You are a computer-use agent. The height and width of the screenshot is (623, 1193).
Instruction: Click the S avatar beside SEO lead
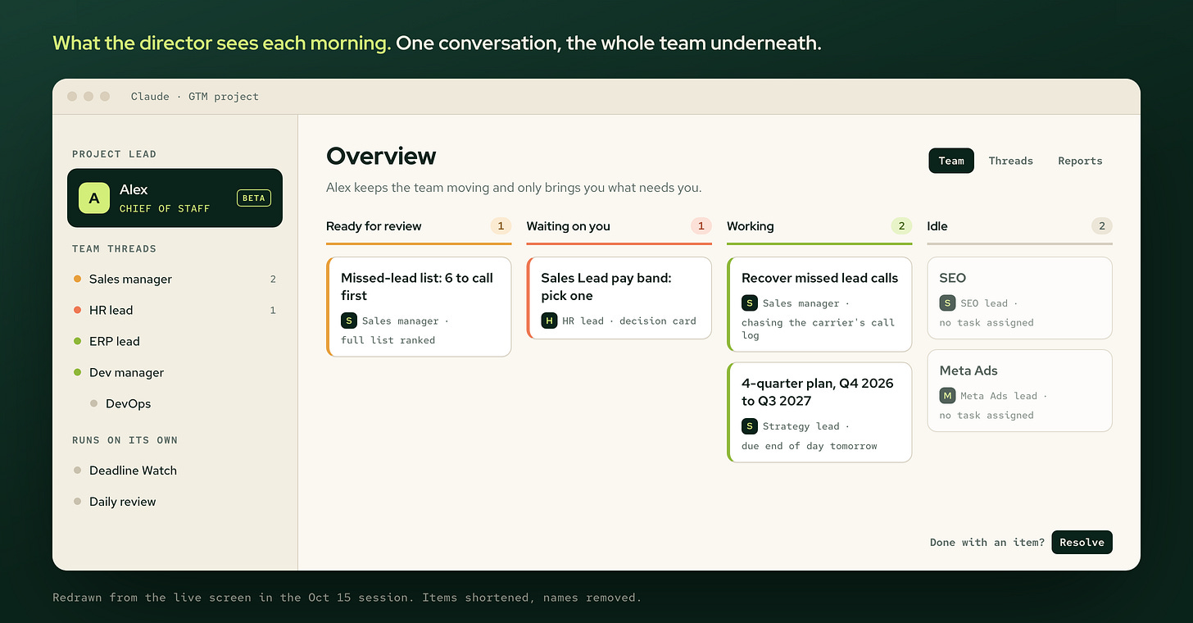click(947, 303)
